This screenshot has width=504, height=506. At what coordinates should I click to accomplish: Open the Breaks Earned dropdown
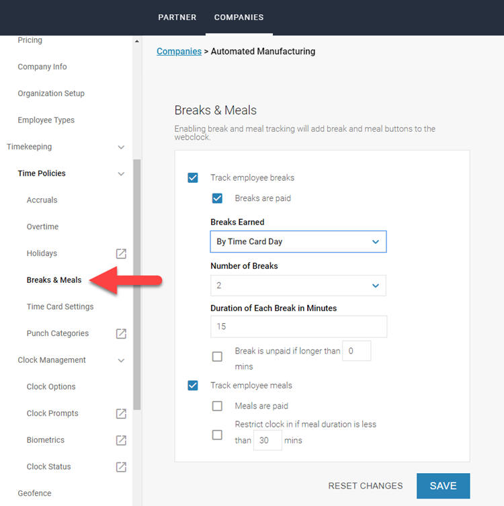click(x=298, y=242)
